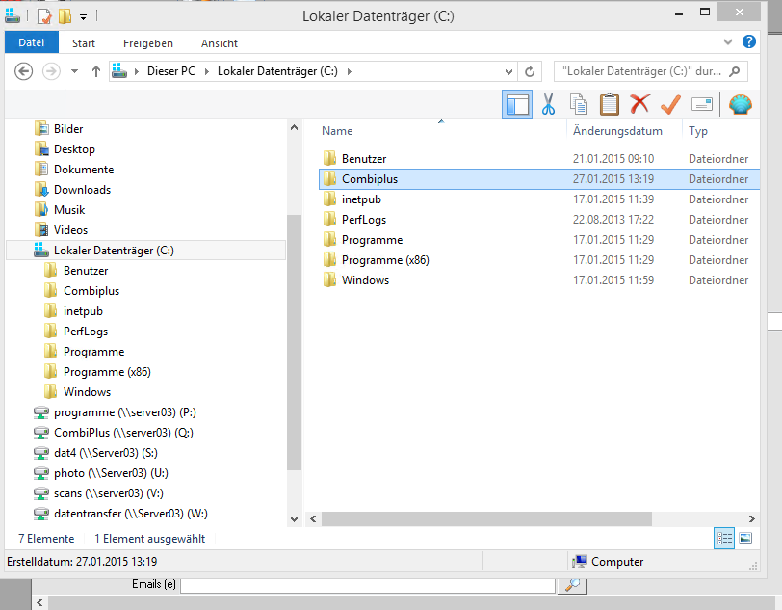Expand the ribbon with the chevron
The width and height of the screenshot is (782, 610).
[x=729, y=43]
